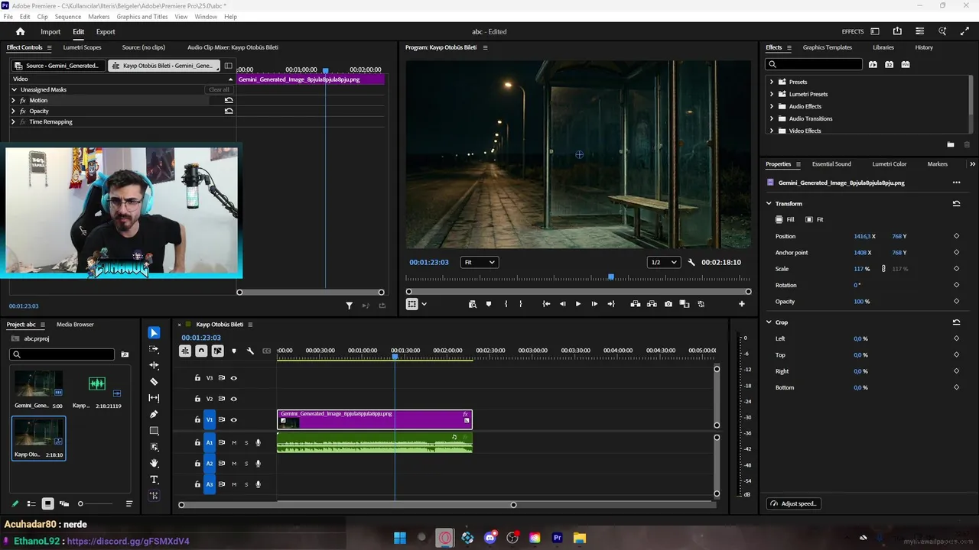The height and width of the screenshot is (550, 979).
Task: Switch to the Media Browser tab
Action: [x=75, y=325]
